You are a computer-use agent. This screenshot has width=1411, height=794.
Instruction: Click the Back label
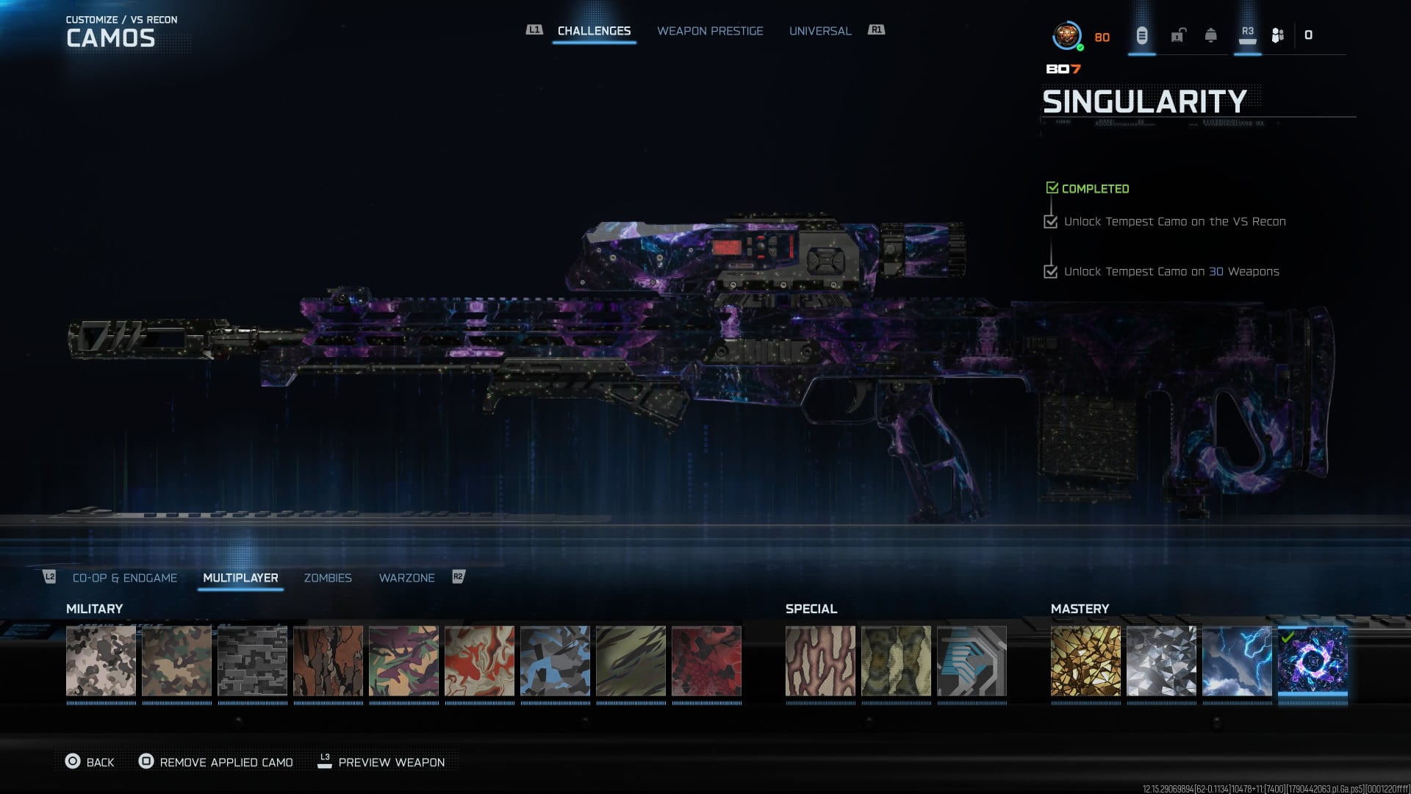(x=100, y=762)
